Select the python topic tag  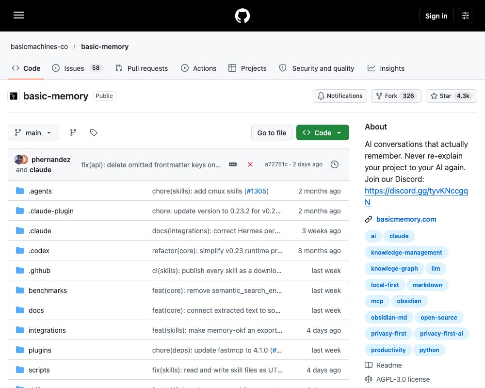(429, 350)
